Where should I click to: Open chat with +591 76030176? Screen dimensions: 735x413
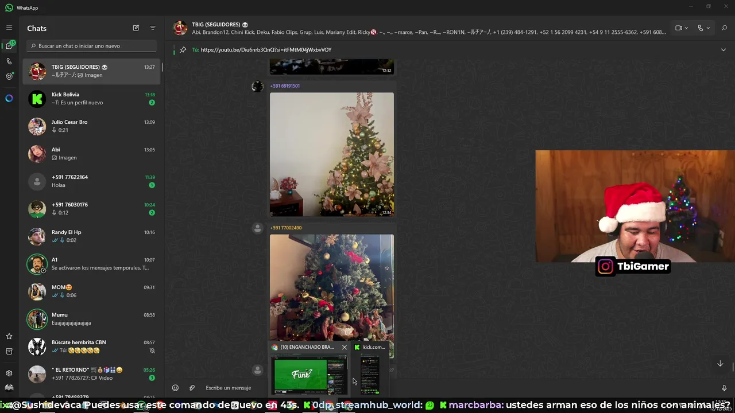pos(92,209)
